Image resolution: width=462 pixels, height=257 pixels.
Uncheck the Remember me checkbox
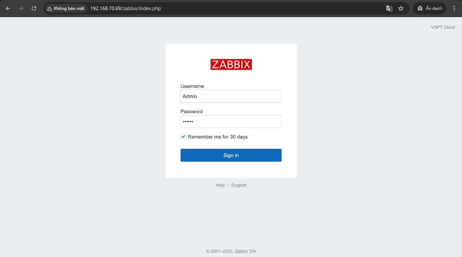click(183, 137)
